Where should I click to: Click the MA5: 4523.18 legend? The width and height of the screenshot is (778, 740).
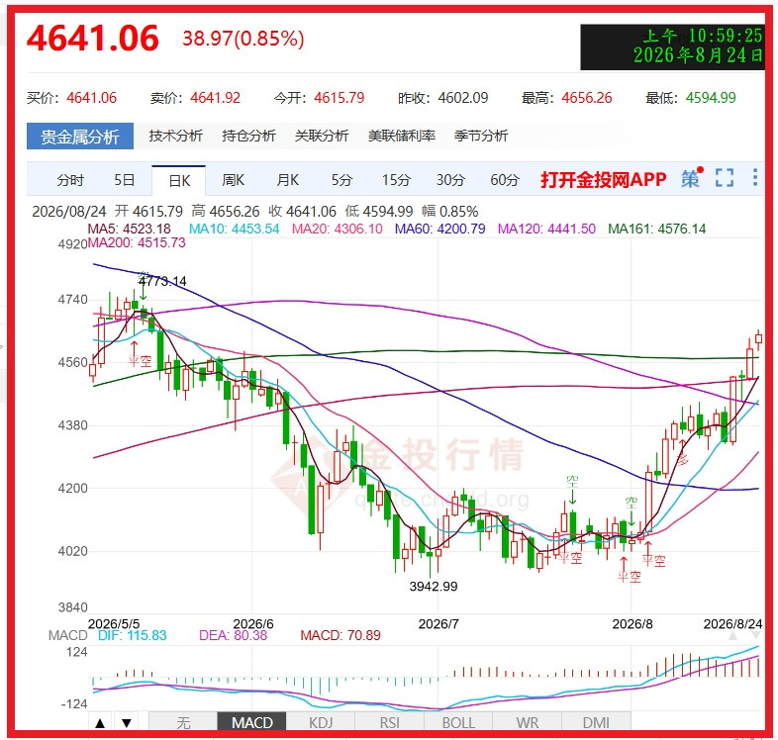pyautogui.click(x=129, y=229)
